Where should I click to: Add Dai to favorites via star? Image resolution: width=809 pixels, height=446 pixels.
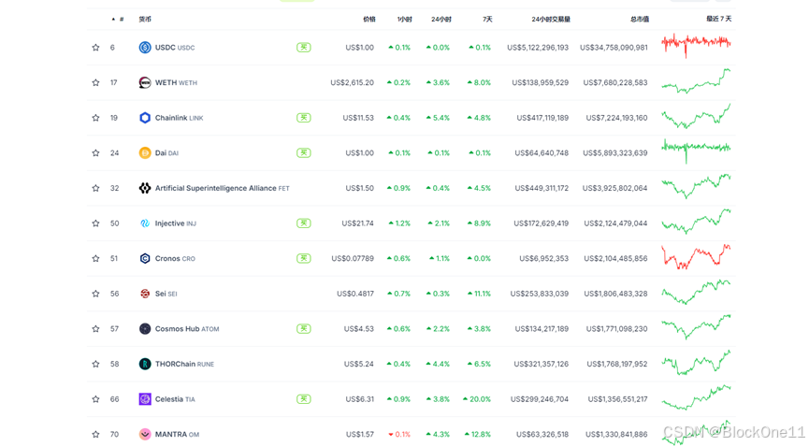(x=95, y=152)
